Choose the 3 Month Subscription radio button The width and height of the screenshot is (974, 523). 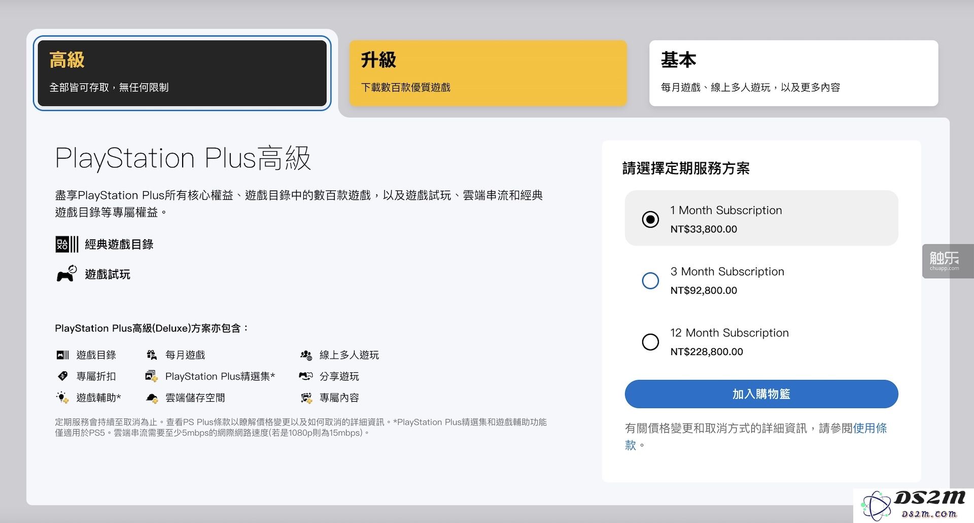(650, 281)
